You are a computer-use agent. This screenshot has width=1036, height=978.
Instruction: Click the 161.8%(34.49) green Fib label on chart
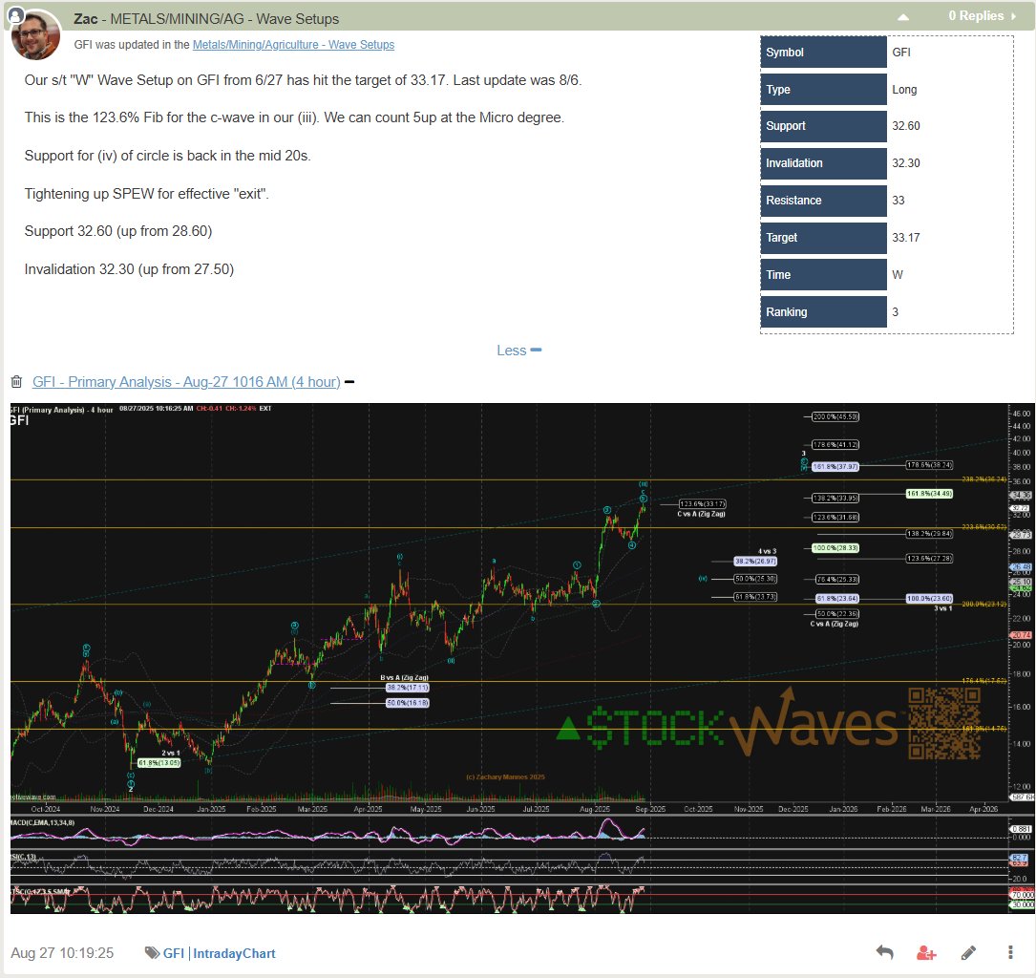929,493
